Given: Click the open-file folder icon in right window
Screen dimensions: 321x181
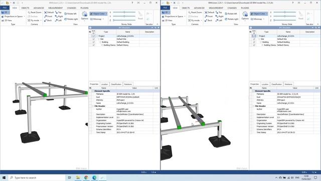Looking at the screenshot, I should tap(168, 3).
